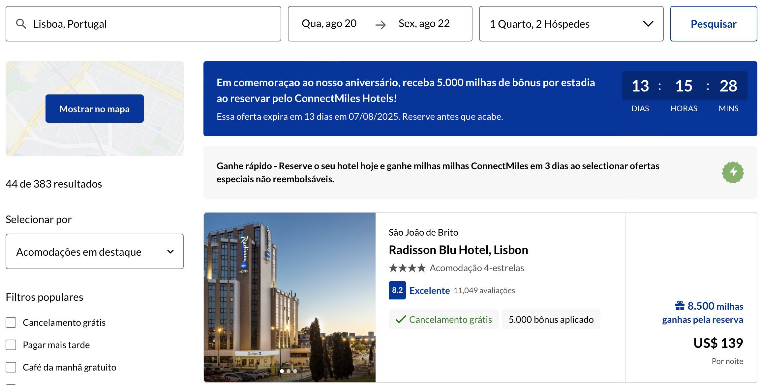Click the Filtros populares heading
The height and width of the screenshot is (385, 761).
(44, 297)
